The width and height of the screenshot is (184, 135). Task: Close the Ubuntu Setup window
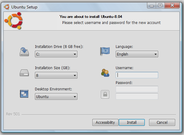172,5
